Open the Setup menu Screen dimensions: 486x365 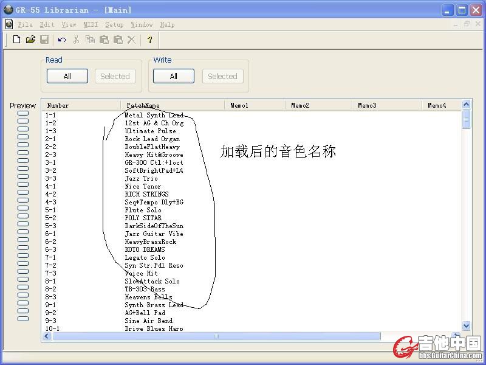coord(114,24)
